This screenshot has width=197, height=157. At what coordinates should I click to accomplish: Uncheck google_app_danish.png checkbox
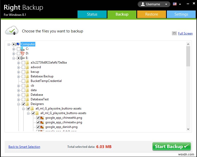coord(38,127)
